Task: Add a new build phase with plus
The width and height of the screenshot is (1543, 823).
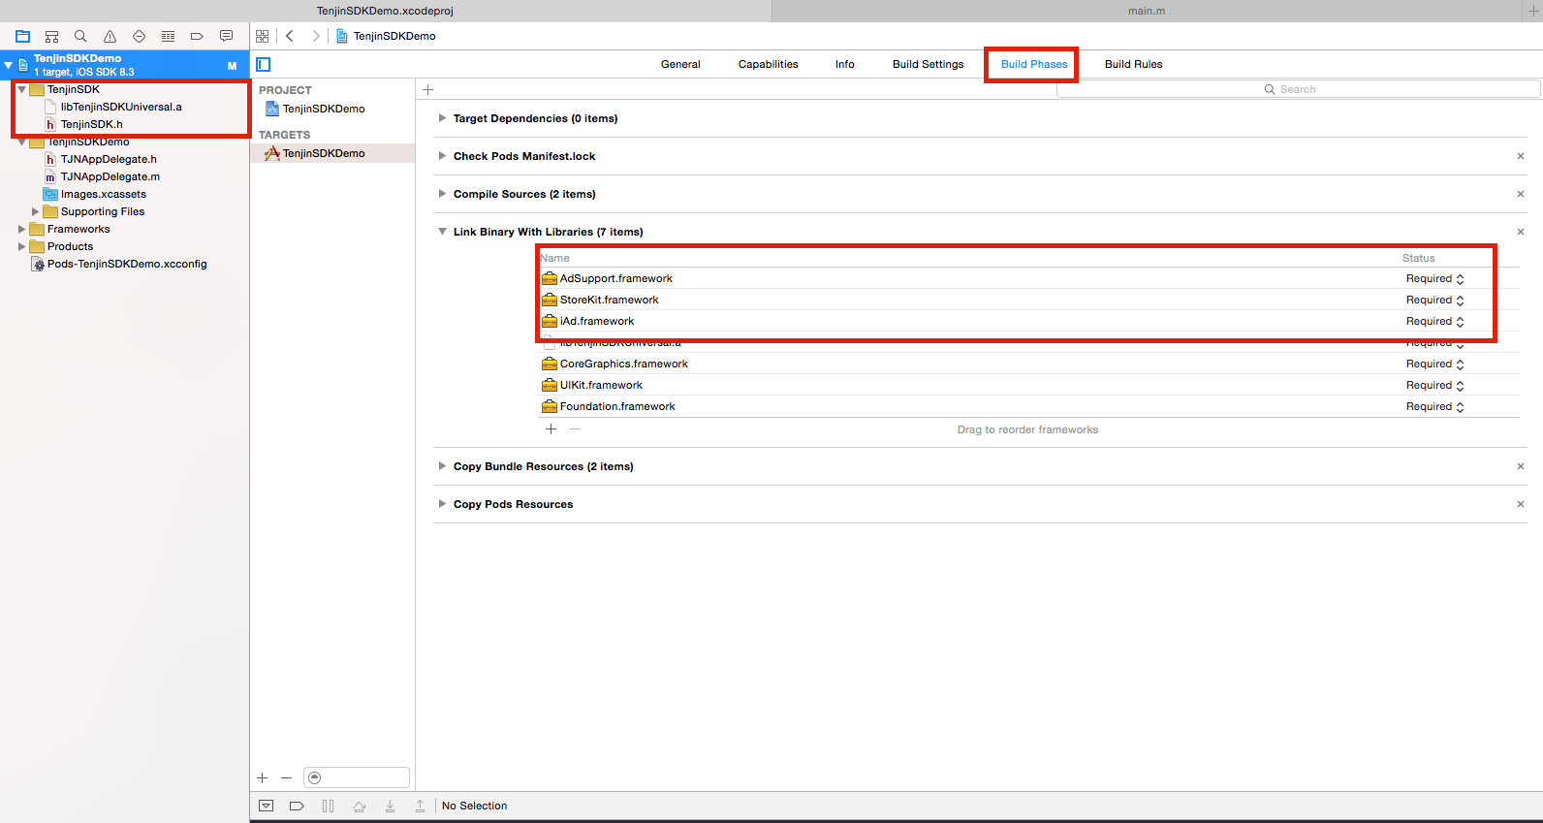Action: click(x=427, y=89)
